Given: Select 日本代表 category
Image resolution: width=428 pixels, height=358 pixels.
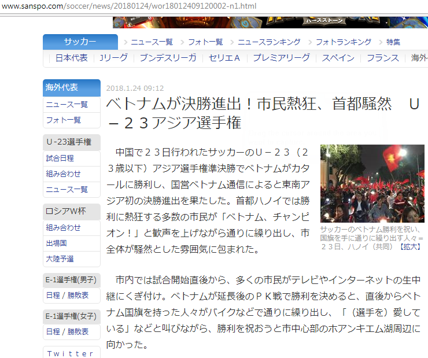Looking at the screenshot, I should 72,58.
